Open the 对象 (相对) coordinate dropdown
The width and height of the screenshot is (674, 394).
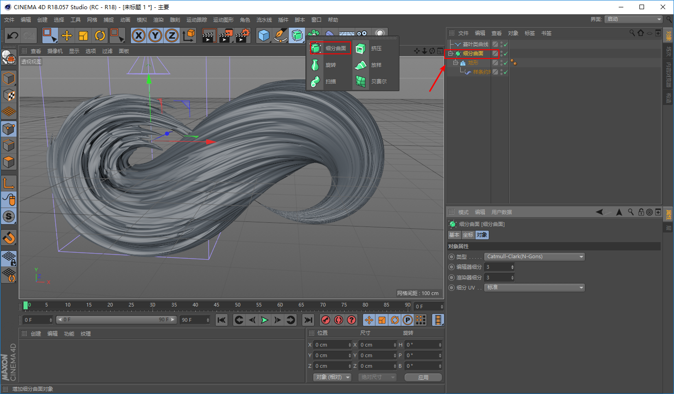tap(333, 377)
